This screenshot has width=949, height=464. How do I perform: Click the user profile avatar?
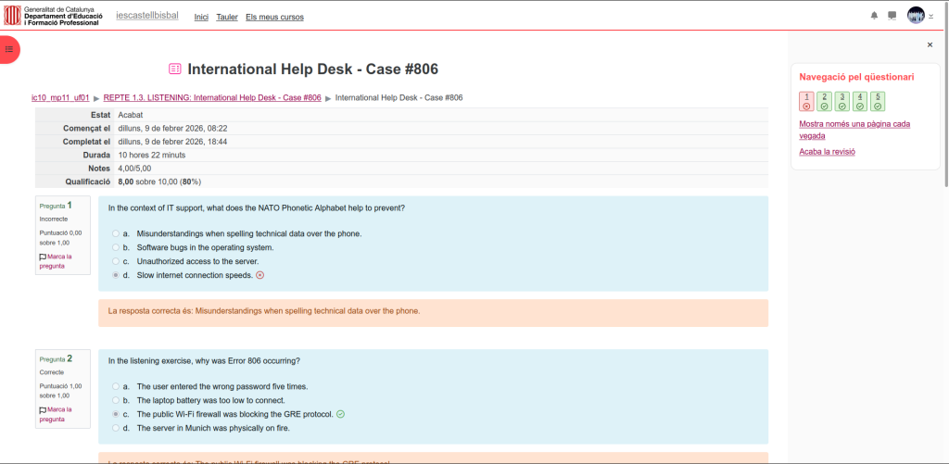[916, 16]
